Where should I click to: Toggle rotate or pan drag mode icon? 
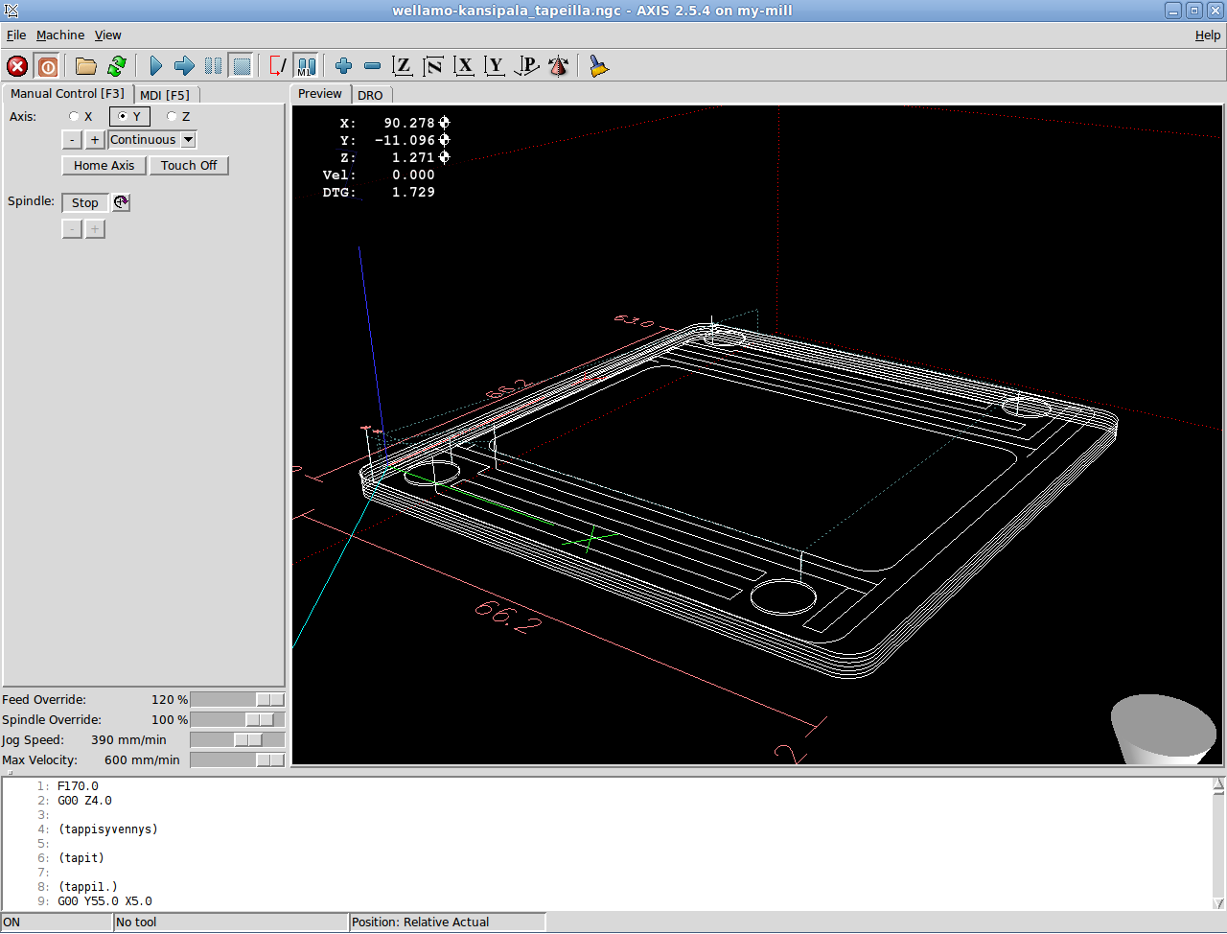tap(558, 66)
